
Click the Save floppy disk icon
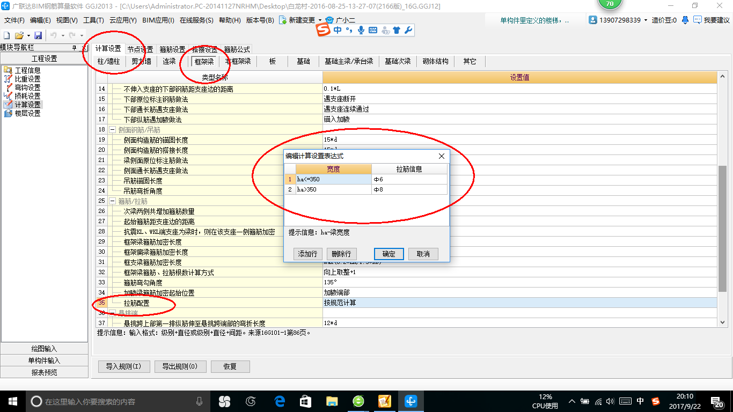click(38, 35)
